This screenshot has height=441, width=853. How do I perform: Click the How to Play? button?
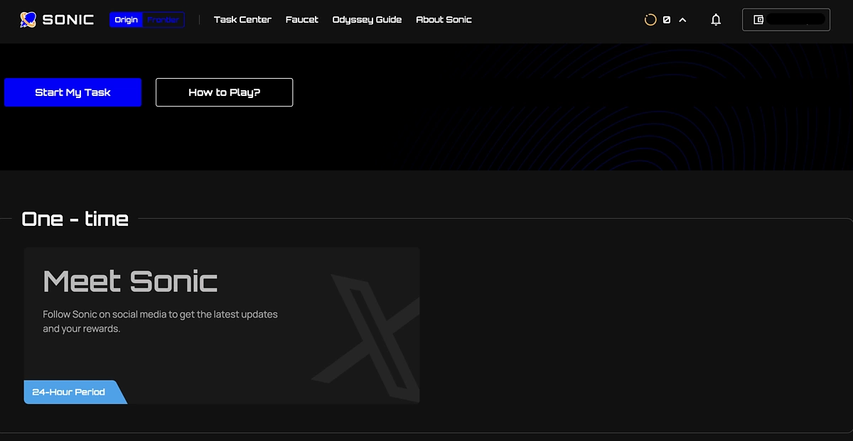coord(224,92)
